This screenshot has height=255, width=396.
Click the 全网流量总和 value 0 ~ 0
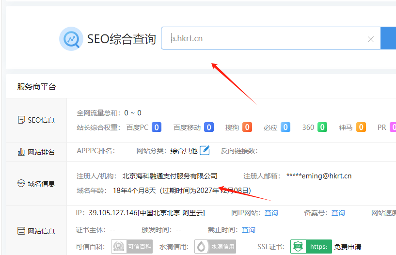(x=133, y=113)
